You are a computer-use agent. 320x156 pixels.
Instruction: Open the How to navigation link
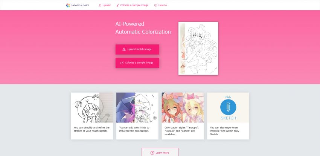click(161, 5)
